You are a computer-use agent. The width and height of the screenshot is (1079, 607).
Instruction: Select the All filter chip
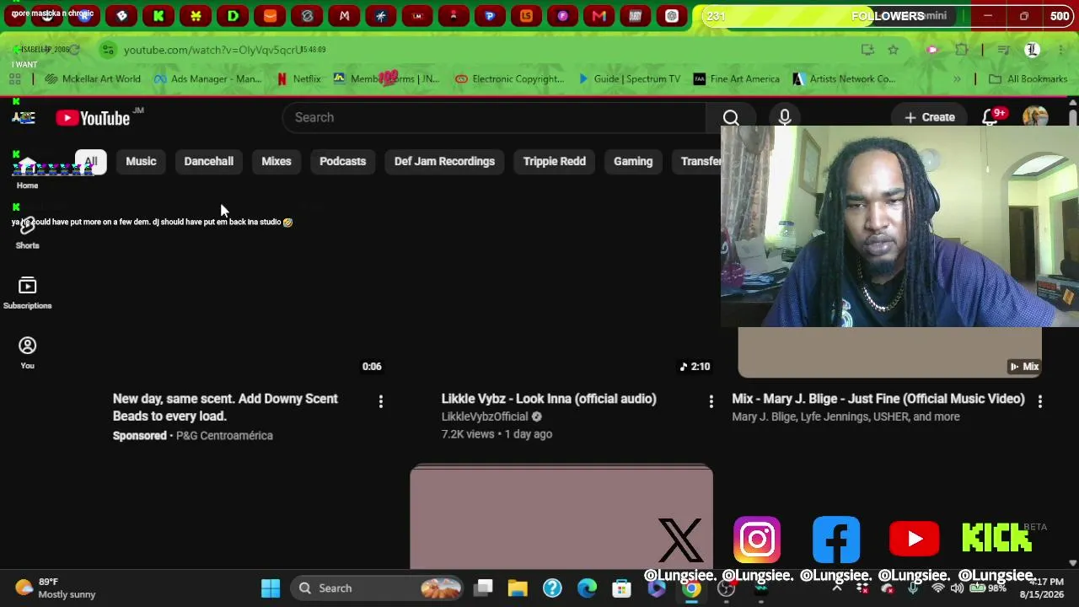[x=90, y=161]
